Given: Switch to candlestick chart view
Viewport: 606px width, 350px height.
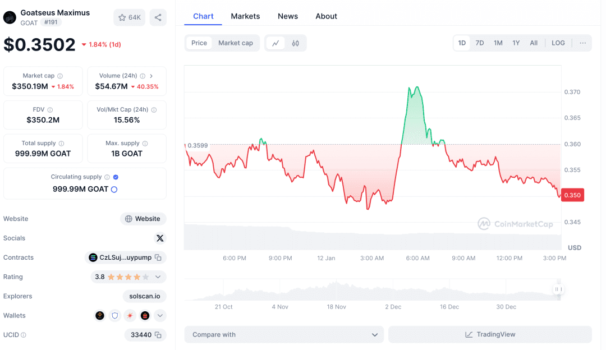Looking at the screenshot, I should point(295,43).
